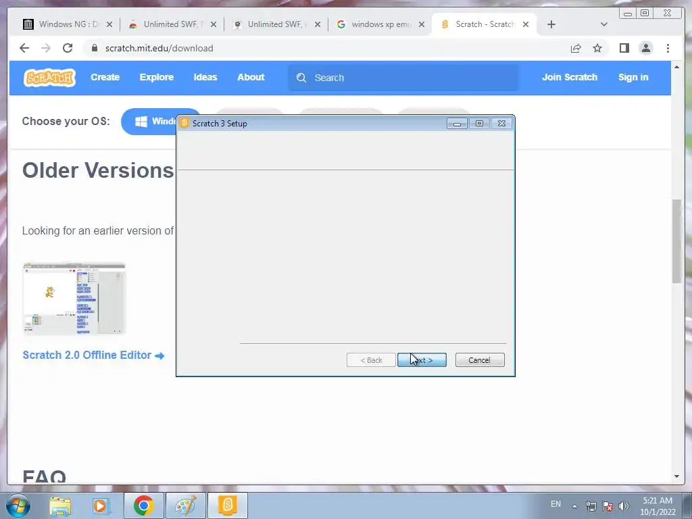Open the About menu item
The height and width of the screenshot is (519, 692).
(x=251, y=77)
